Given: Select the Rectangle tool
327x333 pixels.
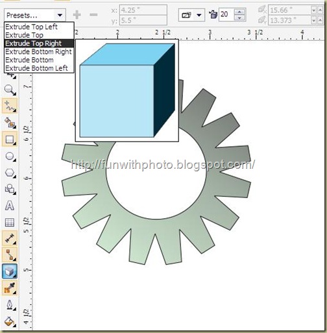Looking at the screenshot, I should [10, 139].
